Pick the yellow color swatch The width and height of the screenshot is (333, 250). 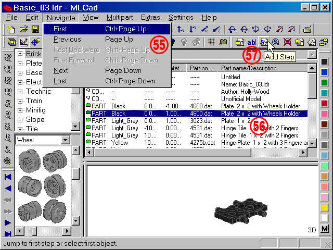(x=324, y=207)
